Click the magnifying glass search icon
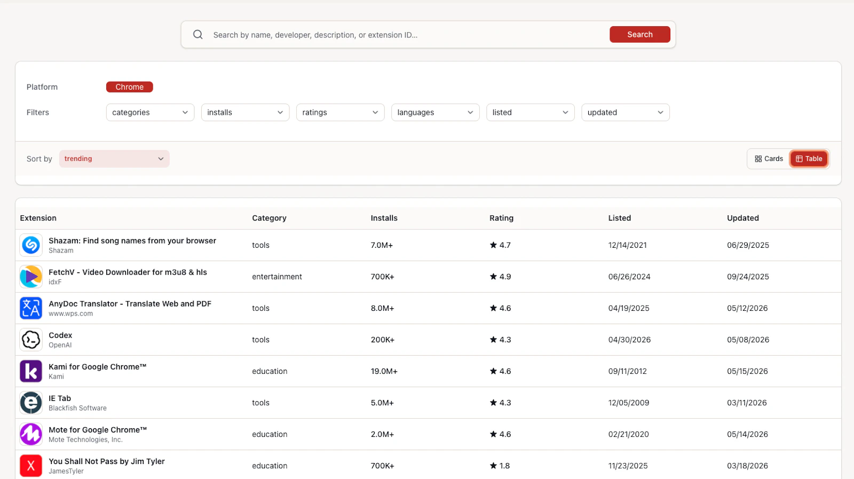854x479 pixels. click(x=198, y=35)
